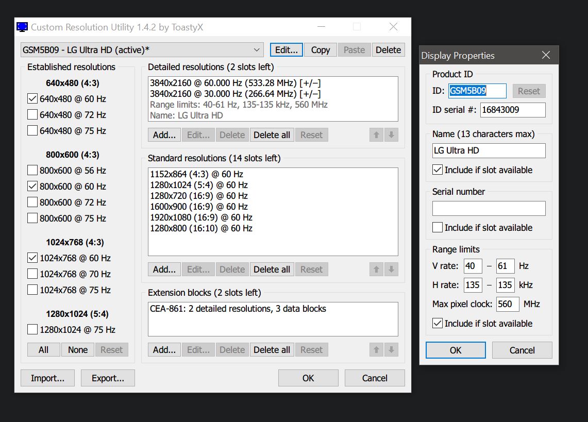This screenshot has width=588, height=422.
Task: Close the Display Properties dialog
Action: point(546,56)
